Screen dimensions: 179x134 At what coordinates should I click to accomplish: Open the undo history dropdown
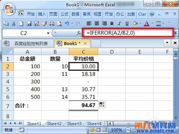(72, 23)
